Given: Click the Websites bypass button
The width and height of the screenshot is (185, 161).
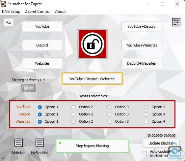Looking at the screenshot, I should 42,63.
